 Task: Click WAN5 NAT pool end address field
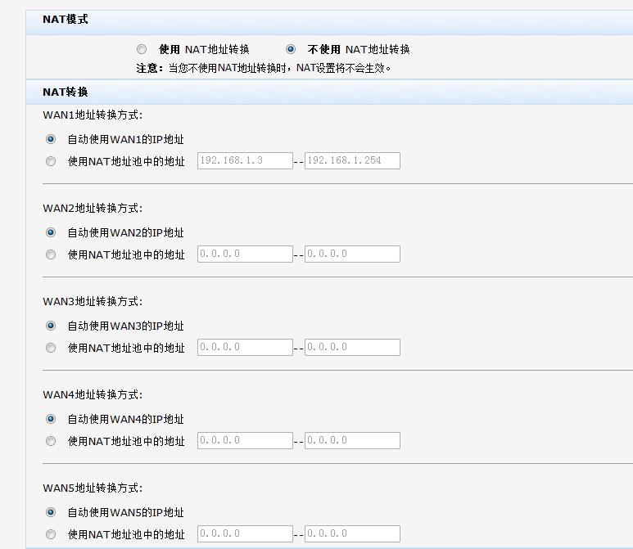tap(352, 533)
